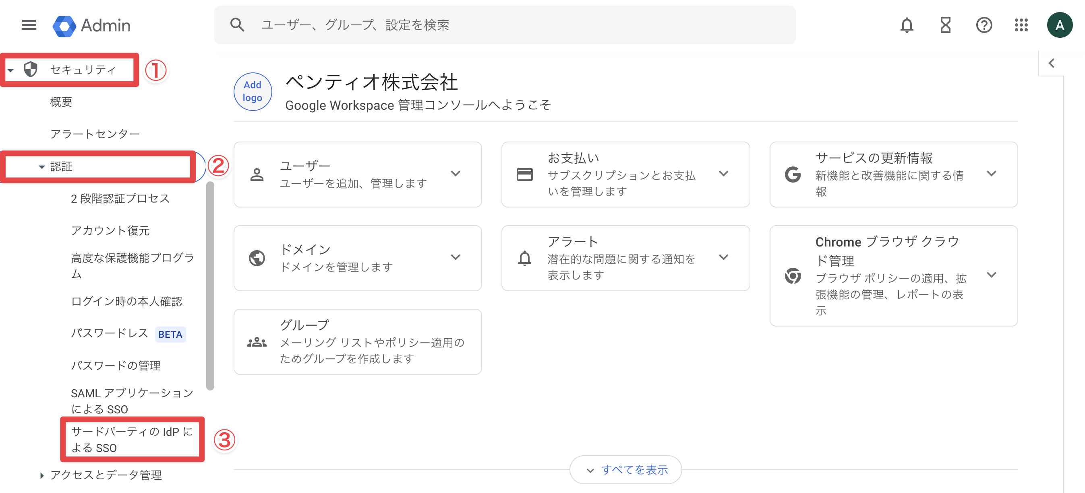1085x493 pixels.
Task: Click the search magnifier icon
Action: point(237,25)
